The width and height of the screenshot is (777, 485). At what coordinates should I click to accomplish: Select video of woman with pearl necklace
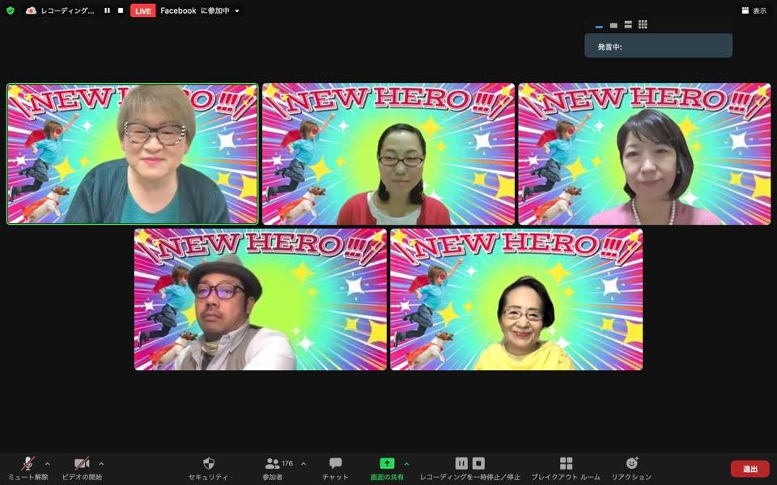point(644,154)
